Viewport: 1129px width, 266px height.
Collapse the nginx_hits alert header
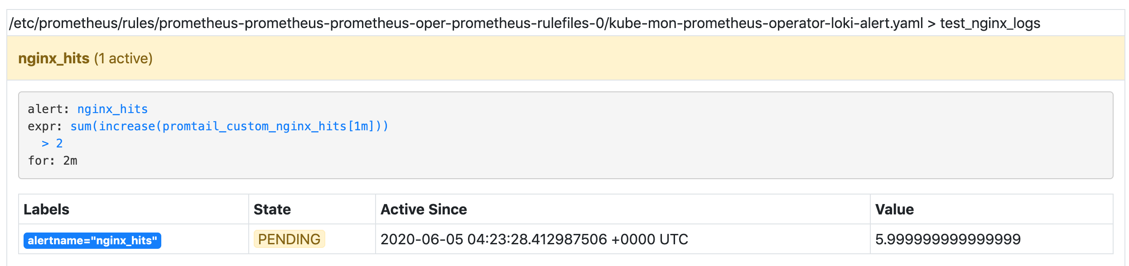[565, 58]
